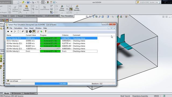Switch to List of Goals bottom tab
Viewport: 172px width, 97px height.
[x=13, y=81]
